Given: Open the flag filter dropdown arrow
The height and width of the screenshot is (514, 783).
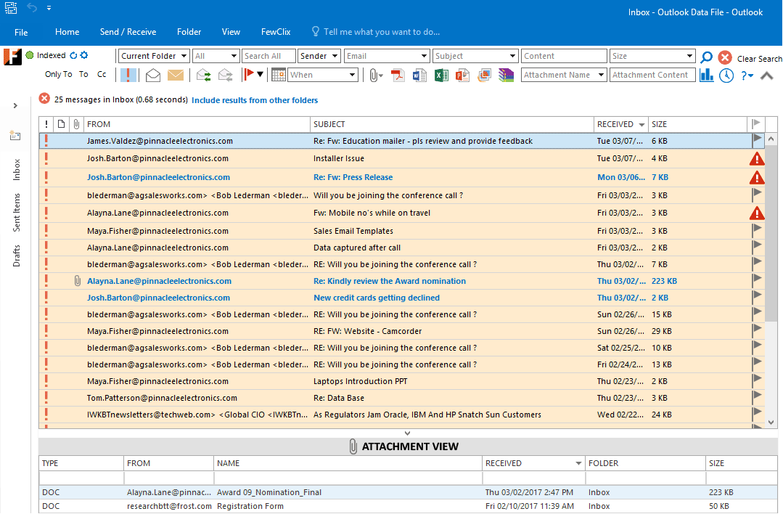Looking at the screenshot, I should pos(260,75).
